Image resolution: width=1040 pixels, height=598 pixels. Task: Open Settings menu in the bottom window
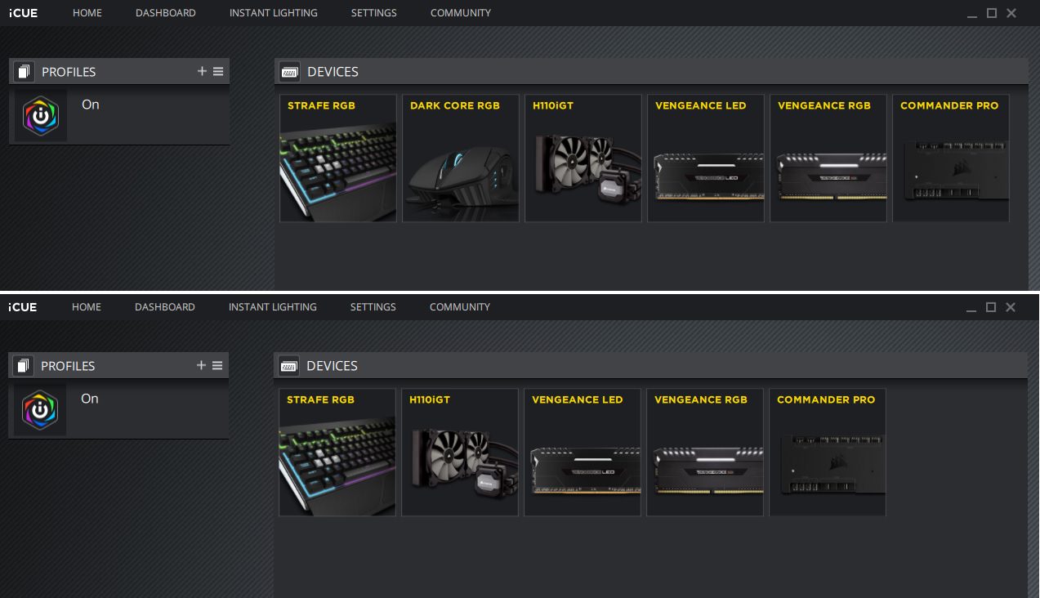click(x=373, y=307)
